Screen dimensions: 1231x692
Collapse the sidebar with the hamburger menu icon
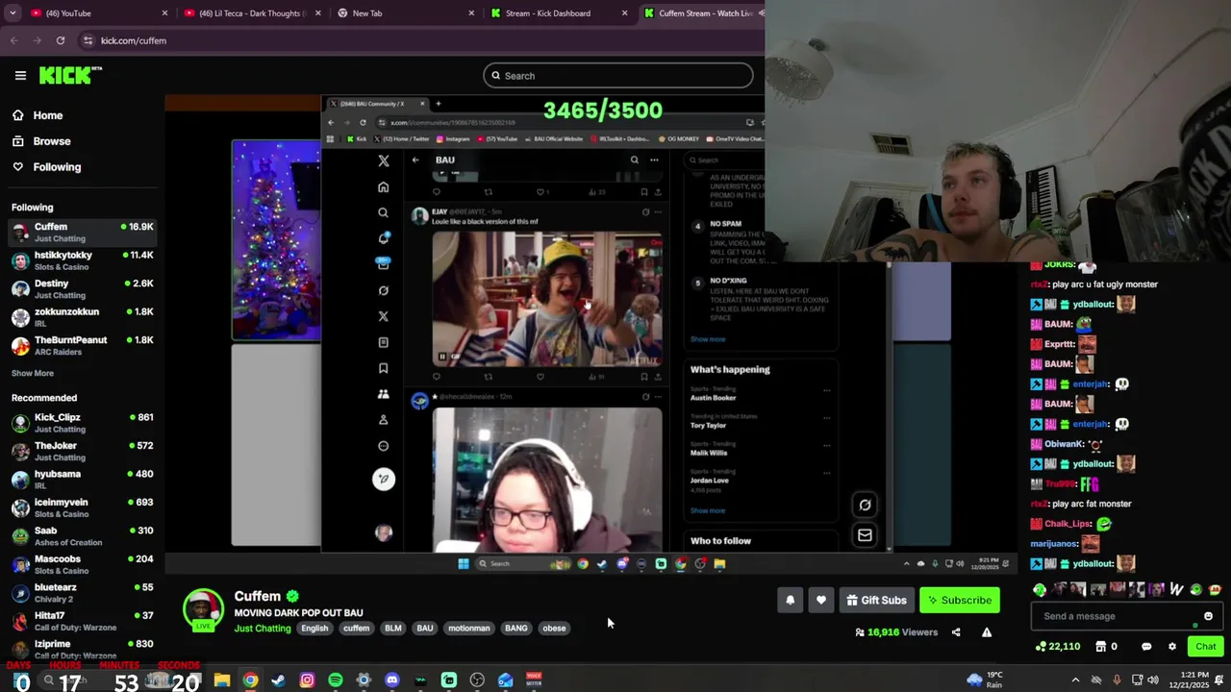20,75
